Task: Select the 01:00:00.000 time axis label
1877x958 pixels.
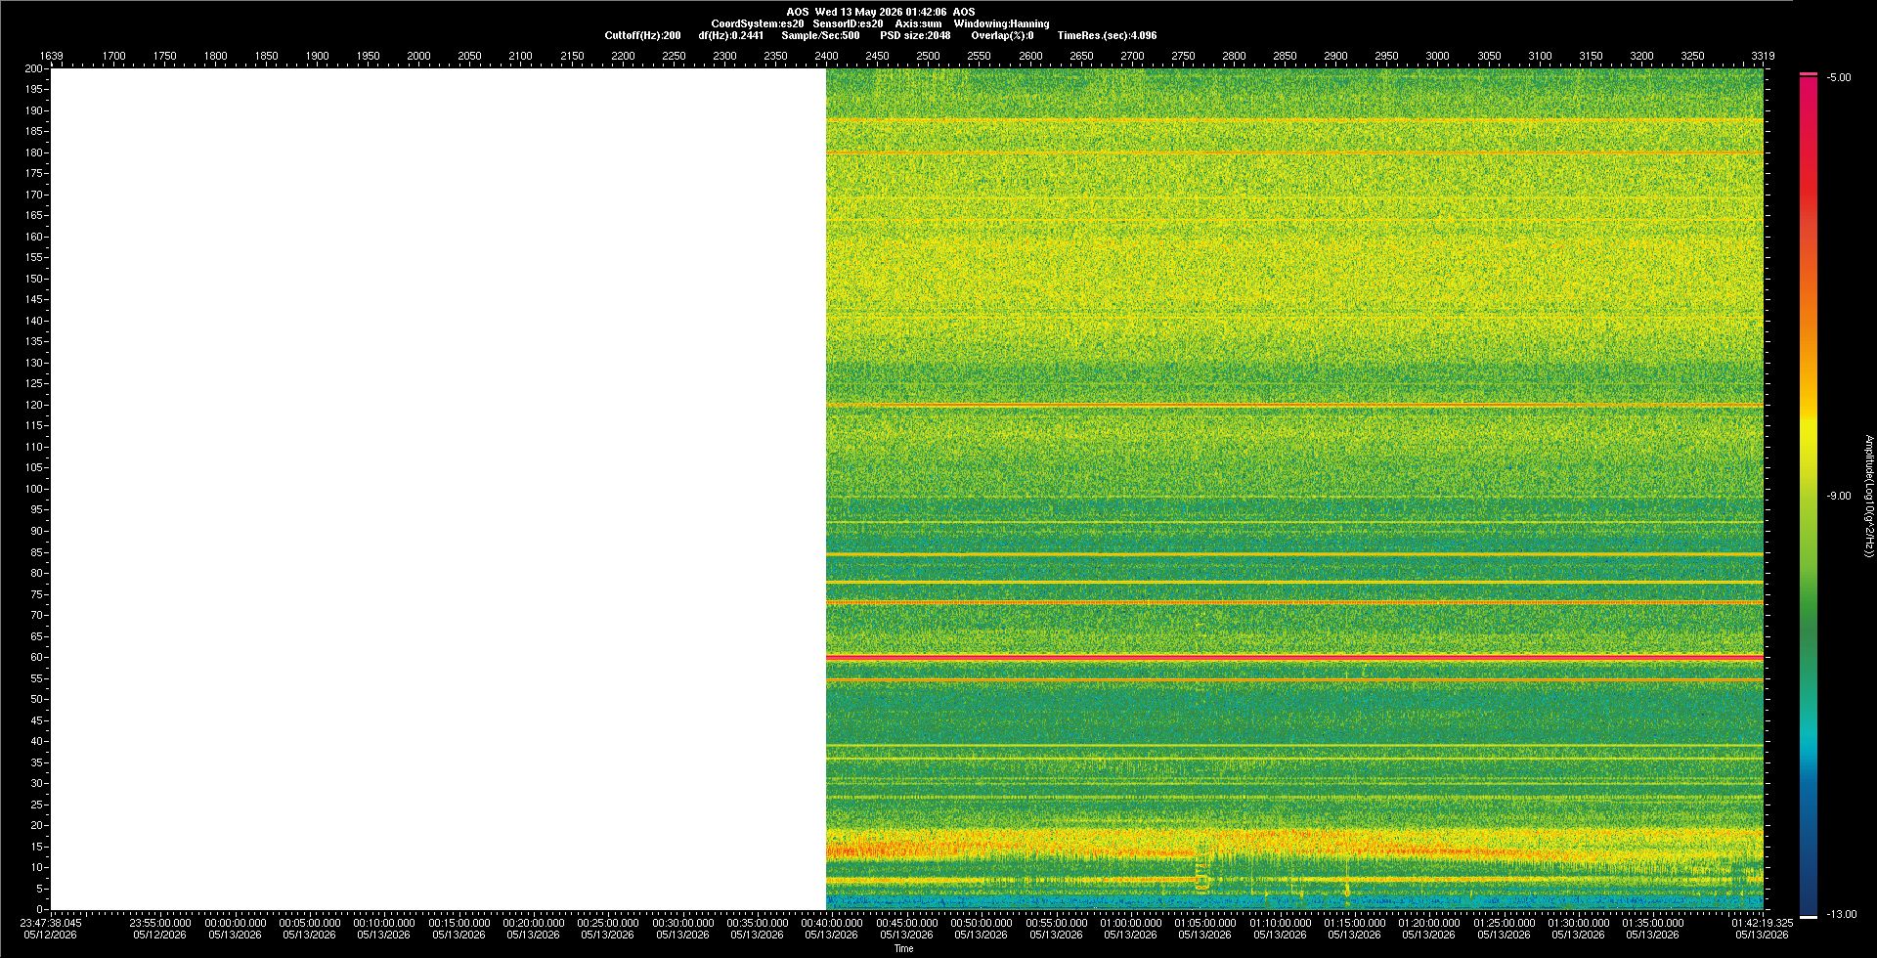Action: pyautogui.click(x=1130, y=923)
